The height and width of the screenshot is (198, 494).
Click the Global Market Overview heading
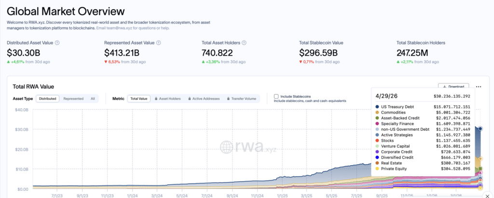[x=66, y=12]
